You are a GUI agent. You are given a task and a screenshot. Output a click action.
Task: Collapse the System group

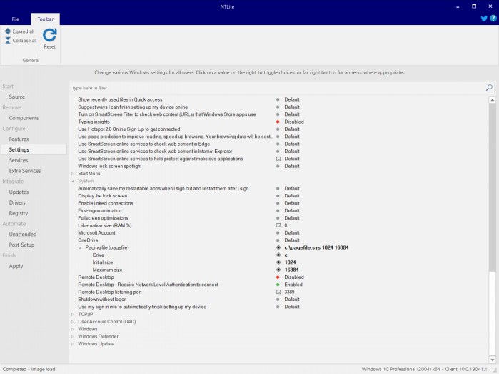click(73, 181)
